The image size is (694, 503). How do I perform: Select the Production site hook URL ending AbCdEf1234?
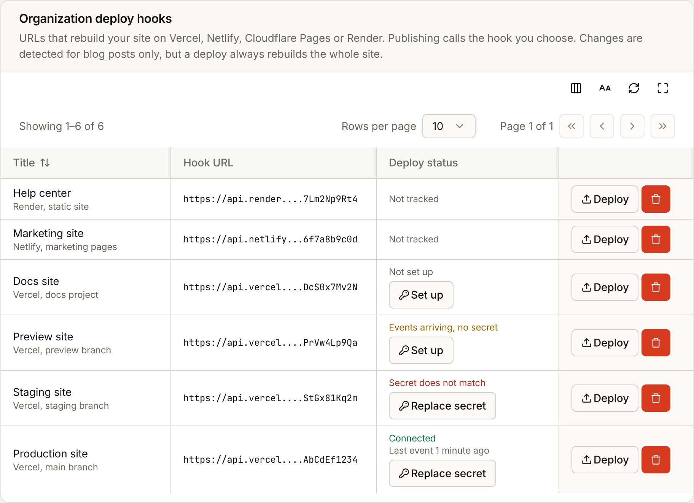[x=271, y=460]
